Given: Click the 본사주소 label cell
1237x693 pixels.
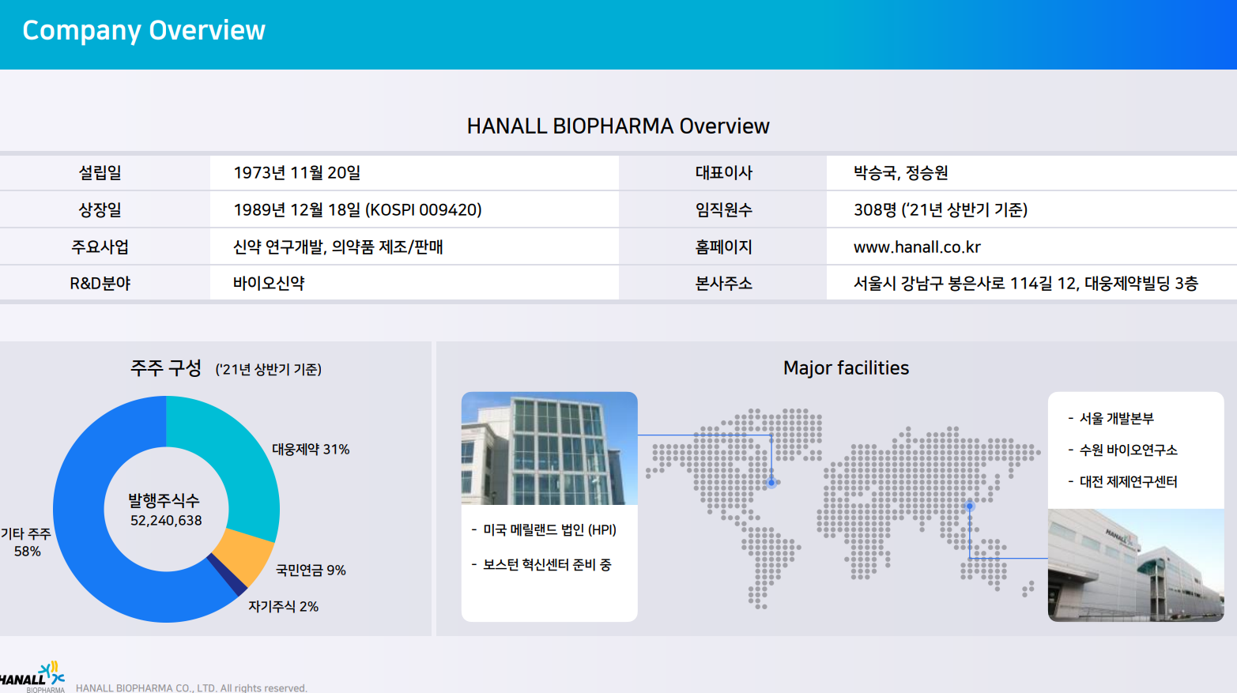Looking at the screenshot, I should pyautogui.click(x=722, y=283).
